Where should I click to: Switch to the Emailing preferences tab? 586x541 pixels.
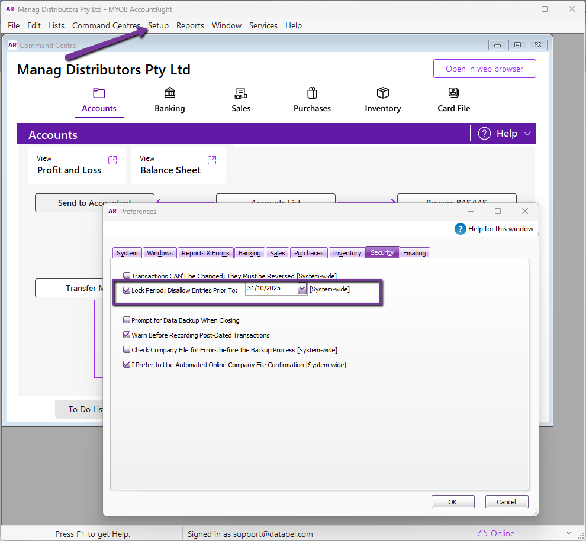point(414,253)
